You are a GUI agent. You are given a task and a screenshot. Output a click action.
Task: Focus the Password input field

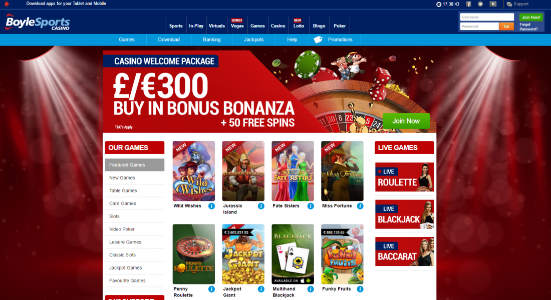point(479,26)
